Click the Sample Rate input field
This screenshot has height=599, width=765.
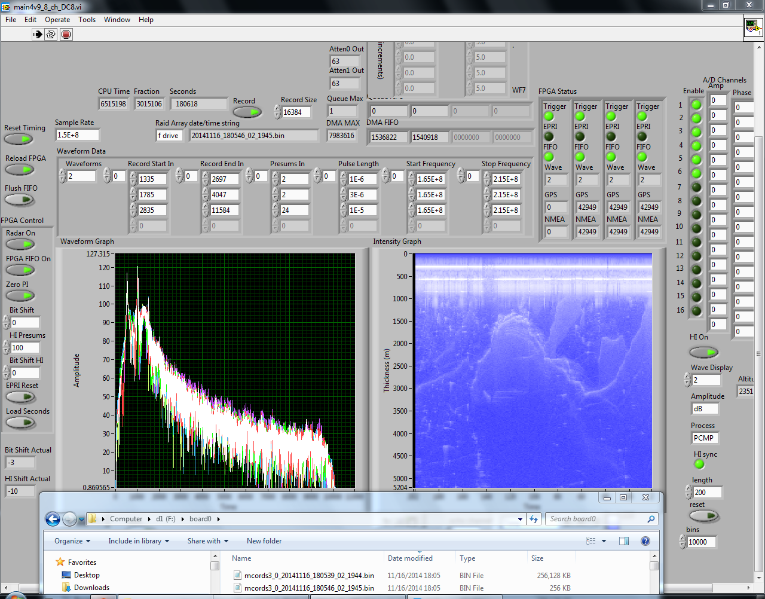pos(76,135)
